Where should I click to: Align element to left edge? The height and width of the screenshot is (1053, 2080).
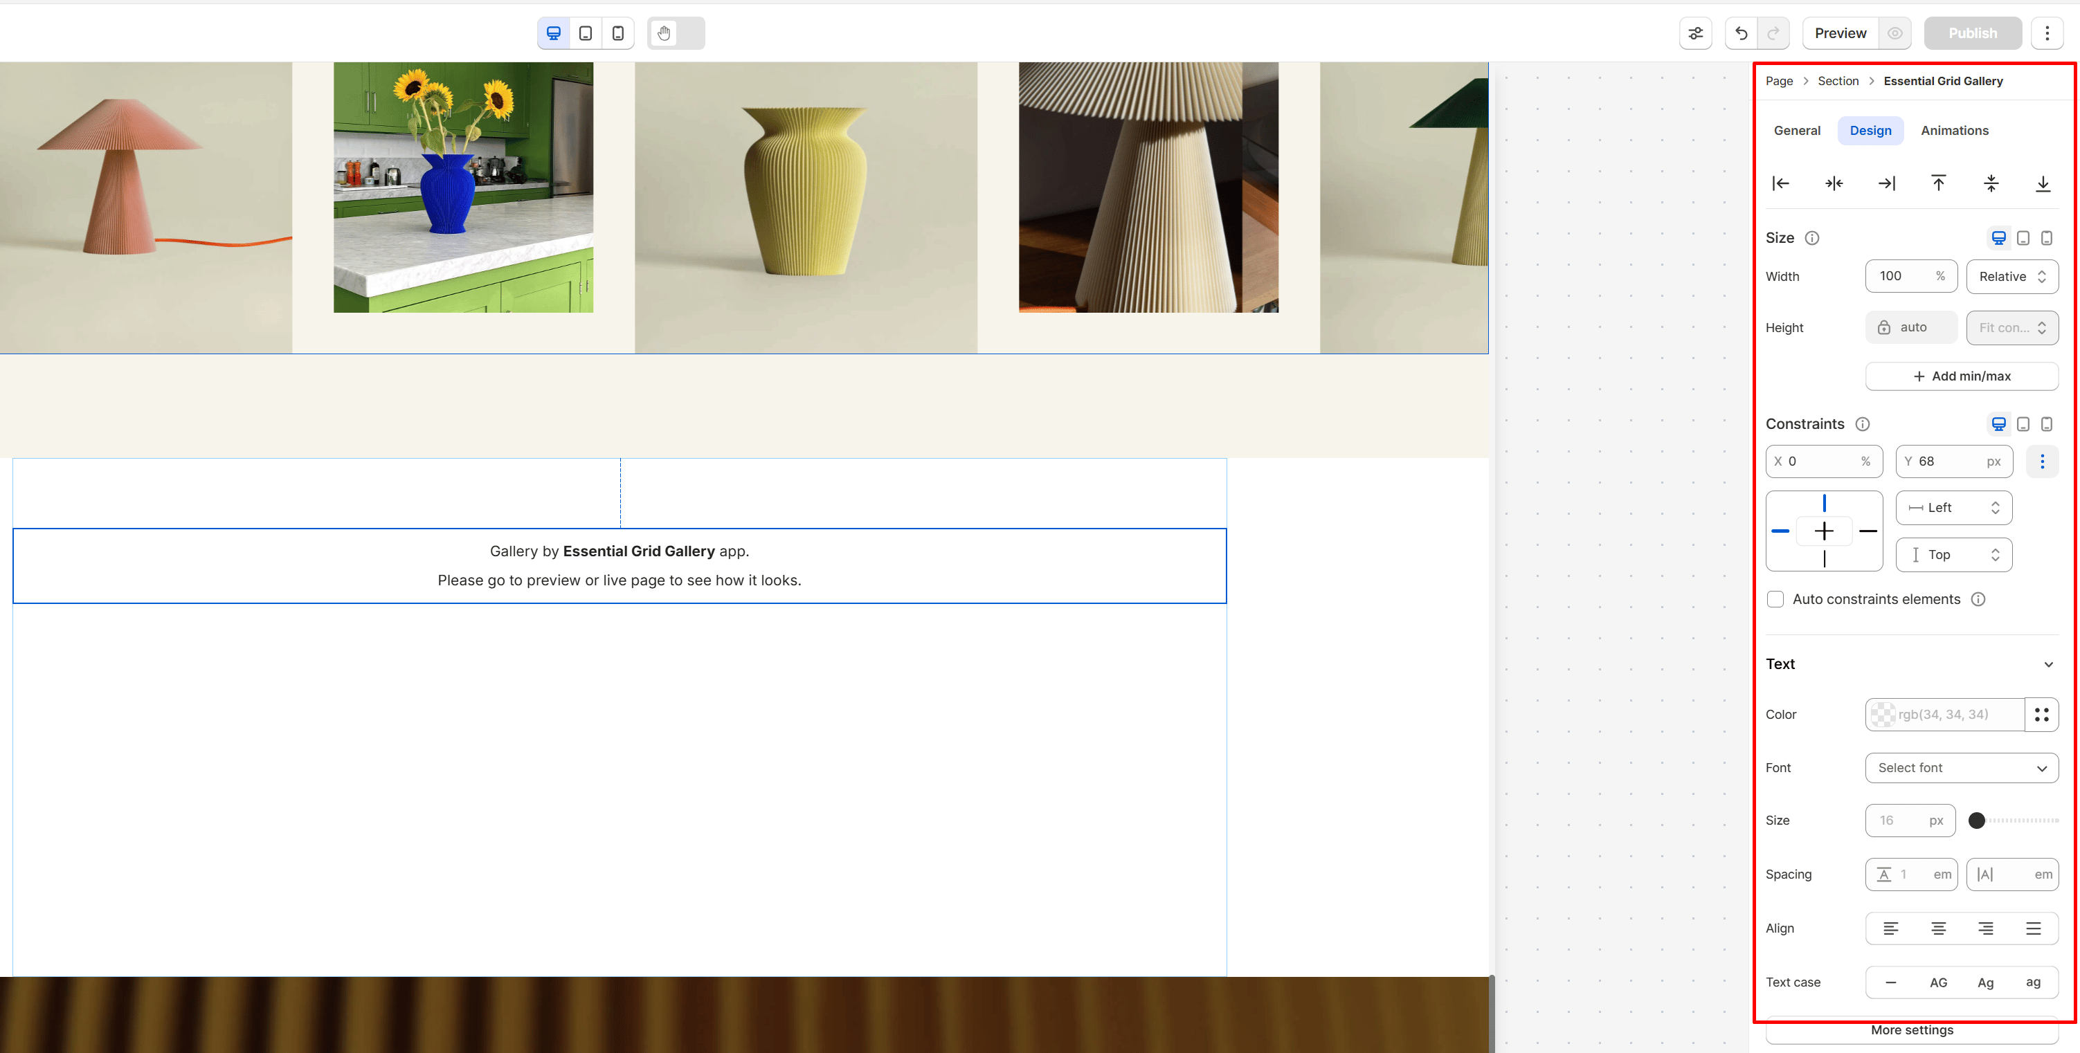coord(1780,183)
